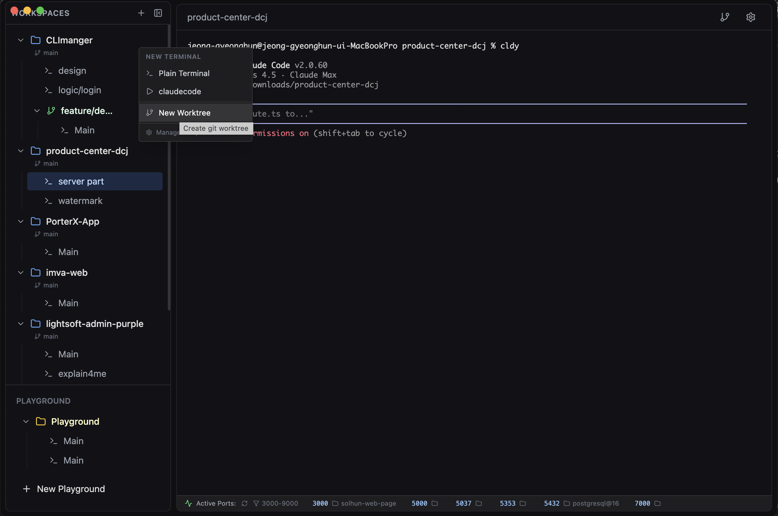Select the watermark terminal session
Screen dimensions: 778x516
[80, 201]
